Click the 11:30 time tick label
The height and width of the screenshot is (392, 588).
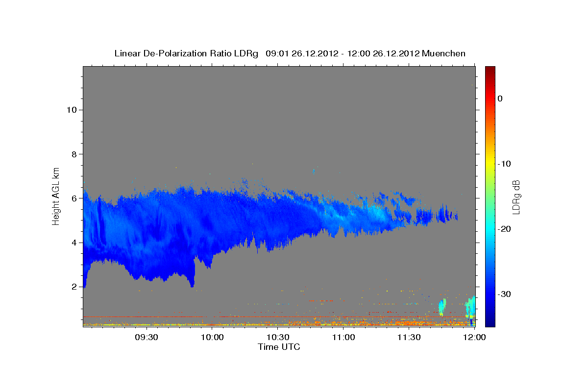click(409, 337)
